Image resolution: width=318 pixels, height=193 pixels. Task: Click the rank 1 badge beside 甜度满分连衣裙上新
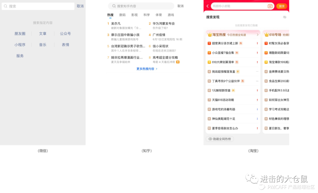(209, 43)
